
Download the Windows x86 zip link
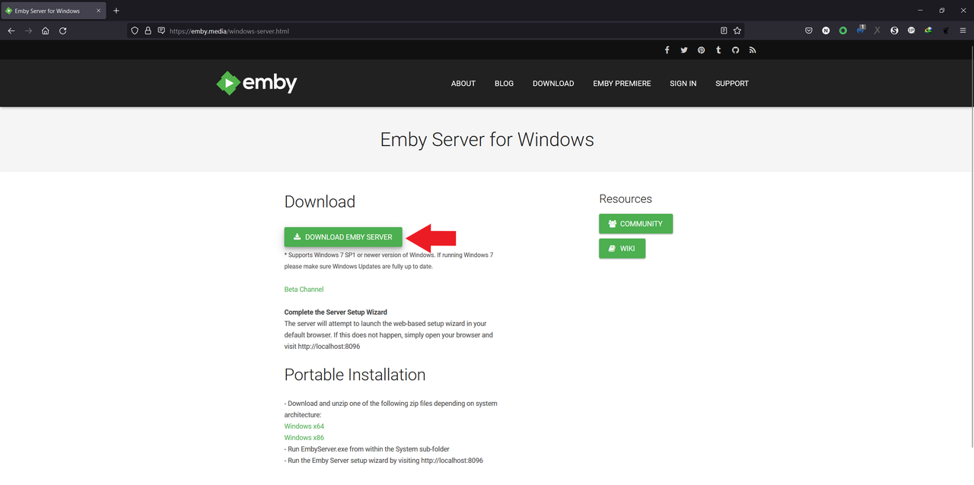[304, 438]
